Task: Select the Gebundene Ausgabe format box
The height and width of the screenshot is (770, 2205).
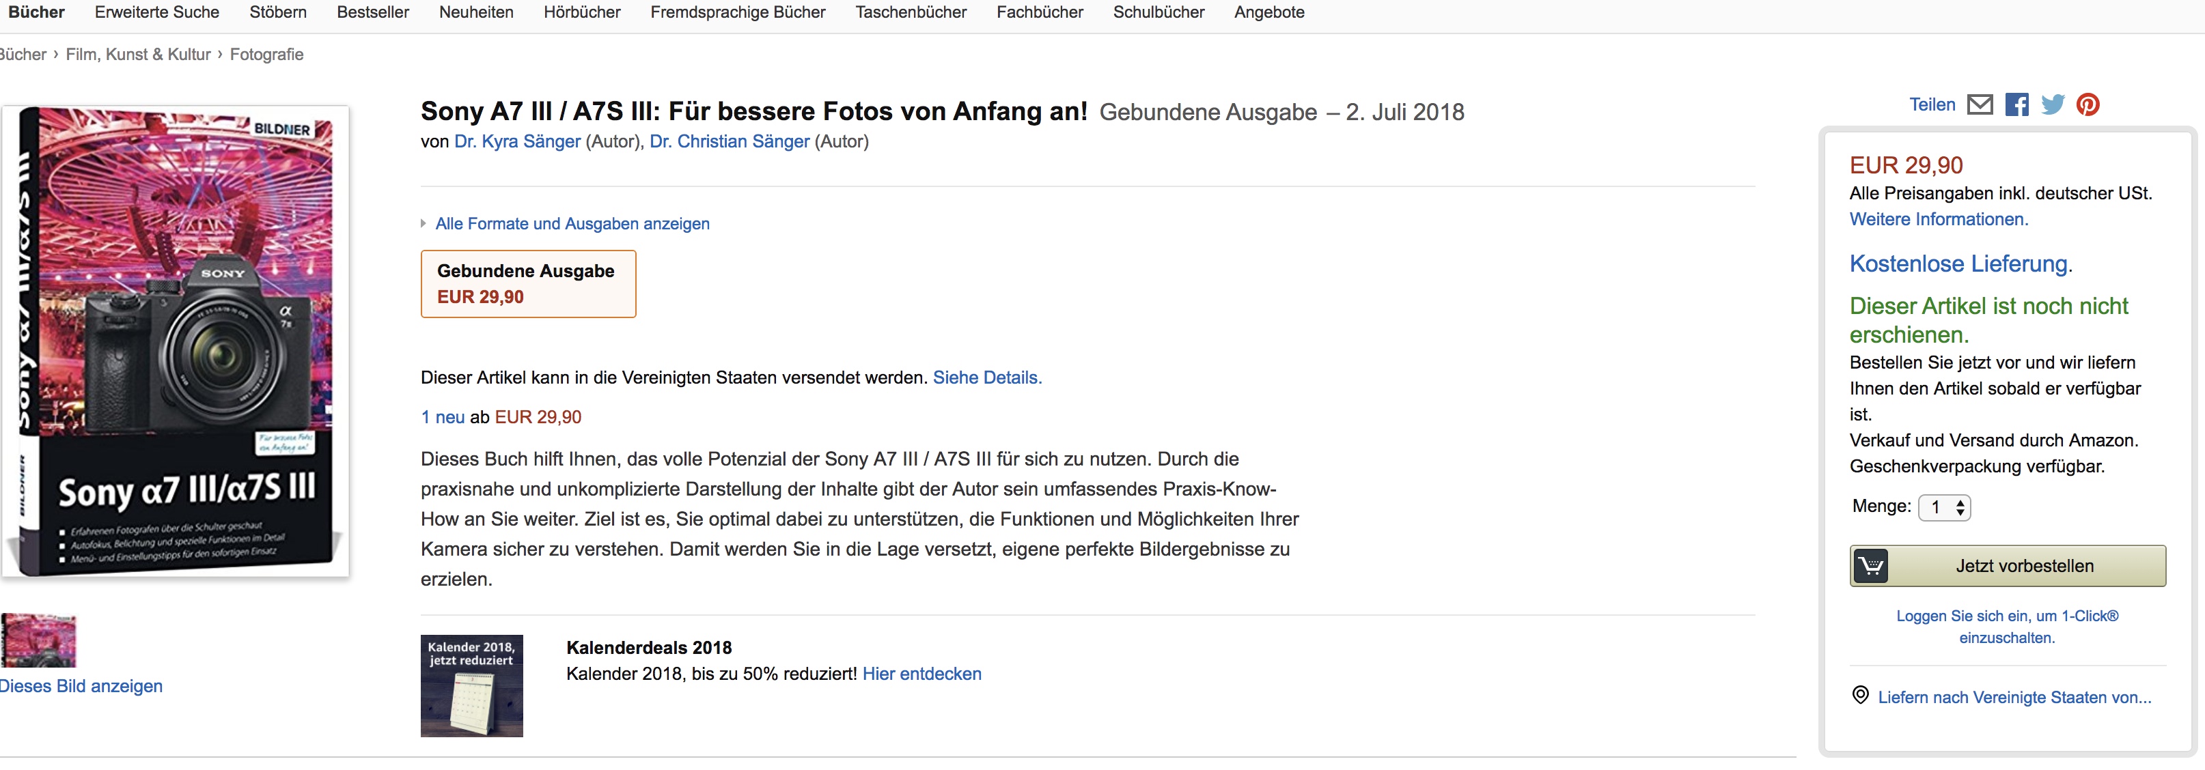Action: [x=528, y=284]
